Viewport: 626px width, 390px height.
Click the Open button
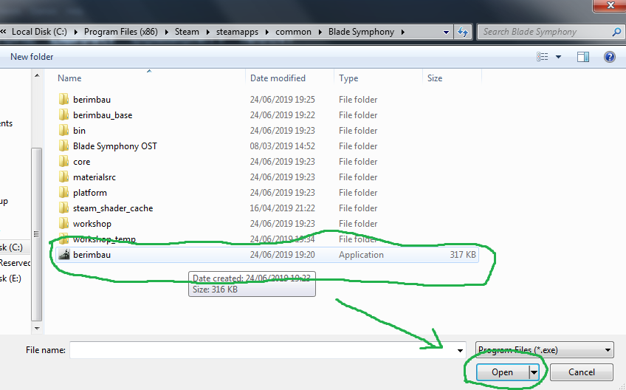[502, 372]
